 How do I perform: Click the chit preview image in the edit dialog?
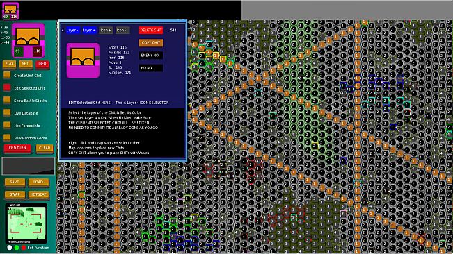click(x=83, y=60)
